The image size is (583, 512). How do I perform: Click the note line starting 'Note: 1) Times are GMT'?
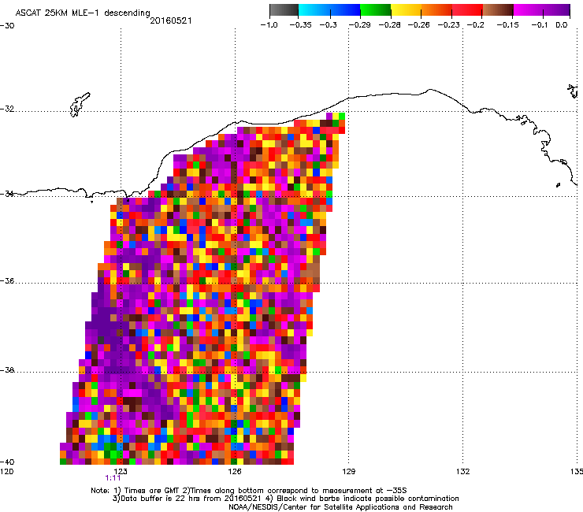[249, 491]
